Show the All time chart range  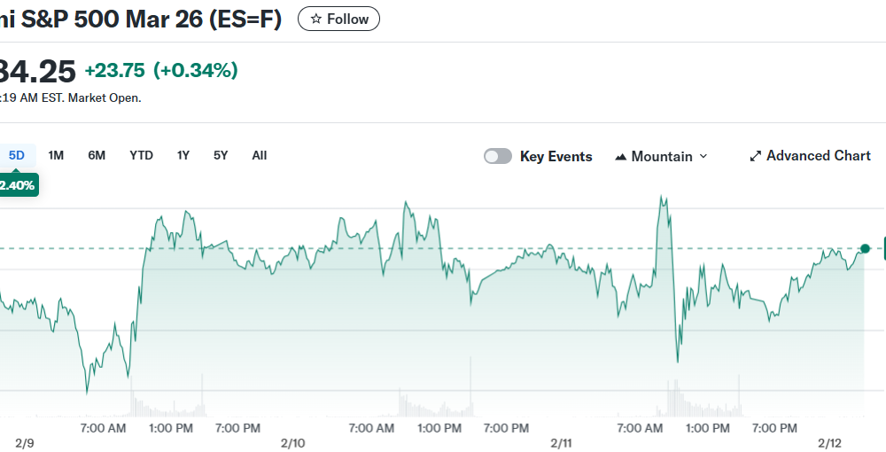[x=260, y=155]
